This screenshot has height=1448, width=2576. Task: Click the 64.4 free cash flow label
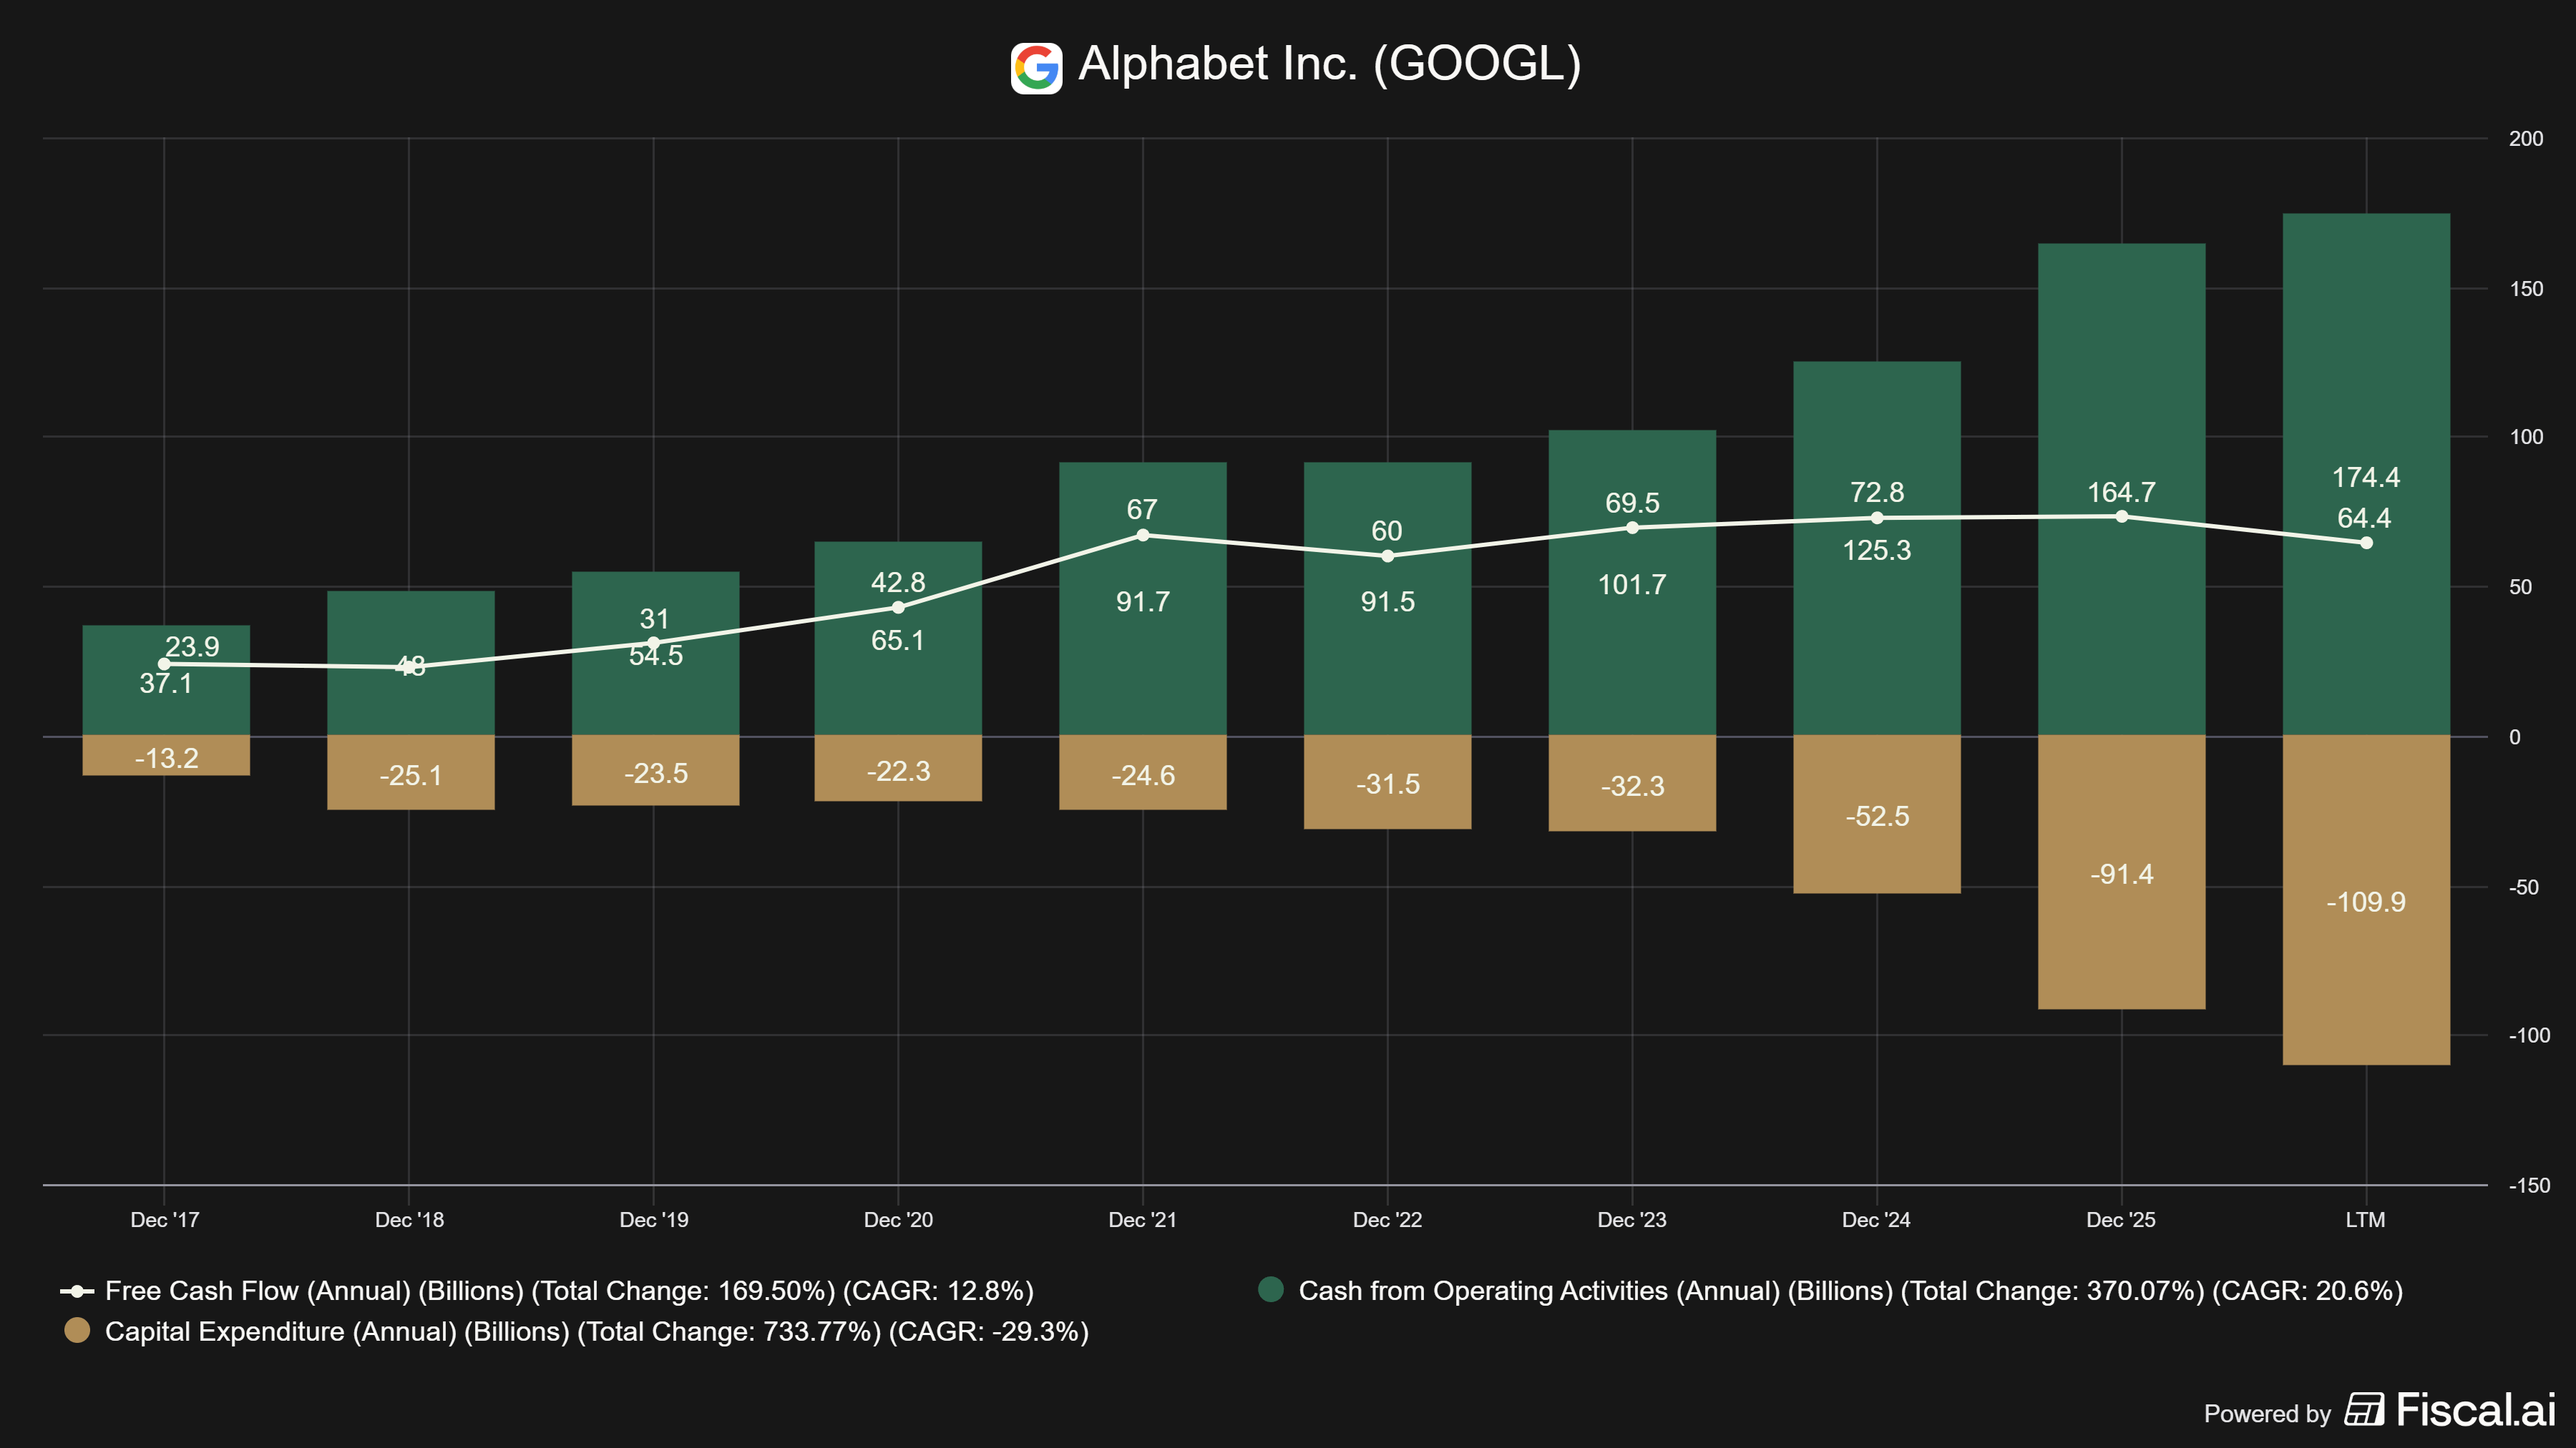coord(2364,518)
